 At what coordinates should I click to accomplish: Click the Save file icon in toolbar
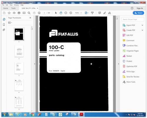point(4,13)
